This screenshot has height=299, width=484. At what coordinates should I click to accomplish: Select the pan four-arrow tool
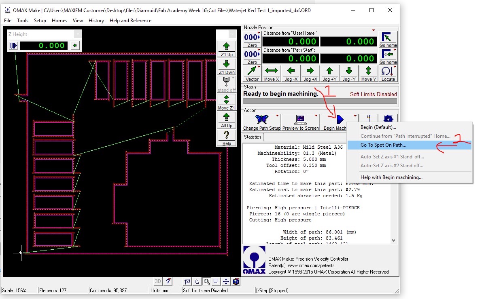pos(226,282)
